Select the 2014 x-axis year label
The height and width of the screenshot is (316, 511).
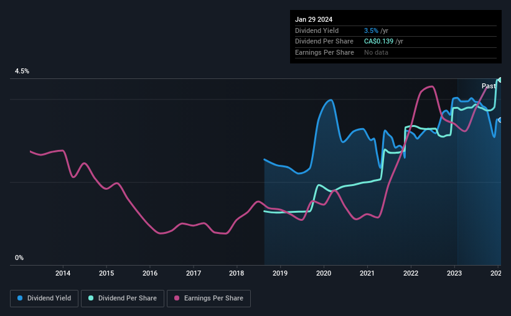(x=63, y=273)
